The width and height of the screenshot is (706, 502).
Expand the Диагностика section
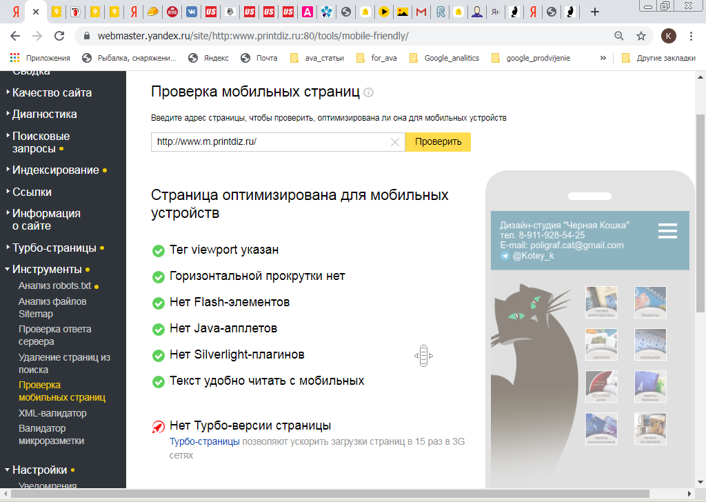(44, 114)
